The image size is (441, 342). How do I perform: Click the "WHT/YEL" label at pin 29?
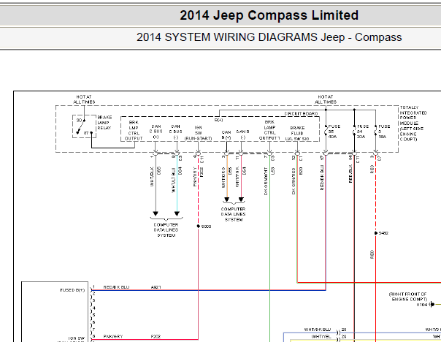321,336
